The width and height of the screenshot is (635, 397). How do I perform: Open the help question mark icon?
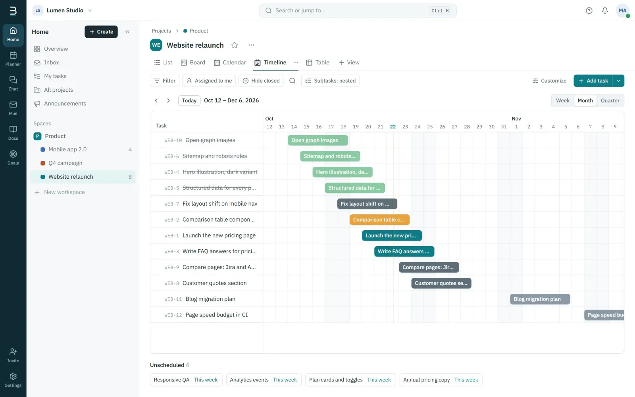tap(589, 11)
